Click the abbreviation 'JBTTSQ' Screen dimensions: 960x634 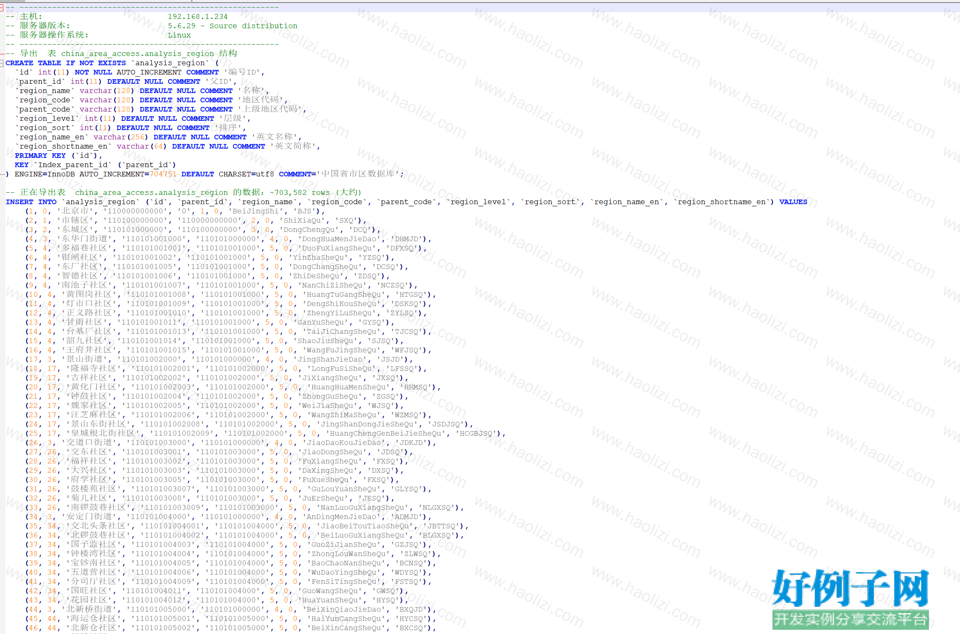pos(441,526)
